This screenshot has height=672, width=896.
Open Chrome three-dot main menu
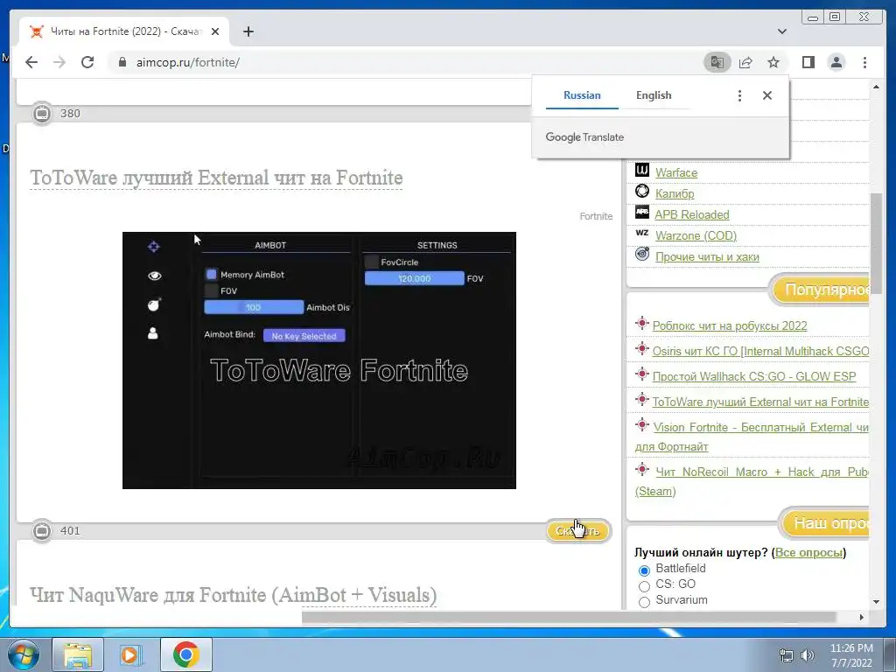(865, 62)
